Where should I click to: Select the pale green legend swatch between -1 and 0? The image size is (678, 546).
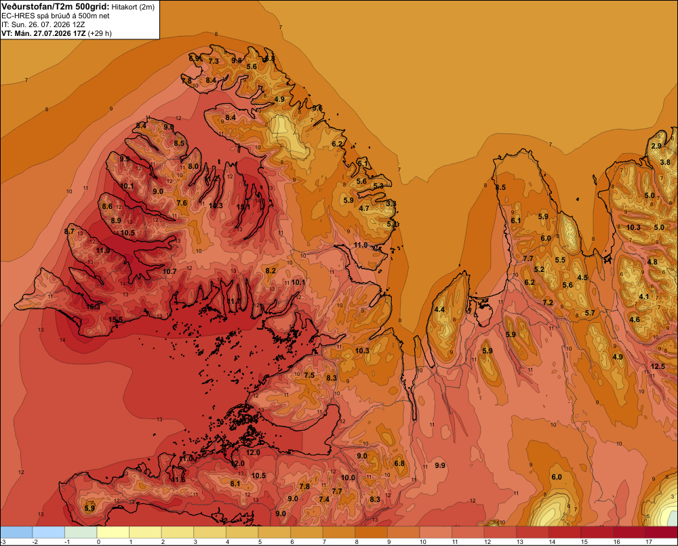click(x=81, y=532)
